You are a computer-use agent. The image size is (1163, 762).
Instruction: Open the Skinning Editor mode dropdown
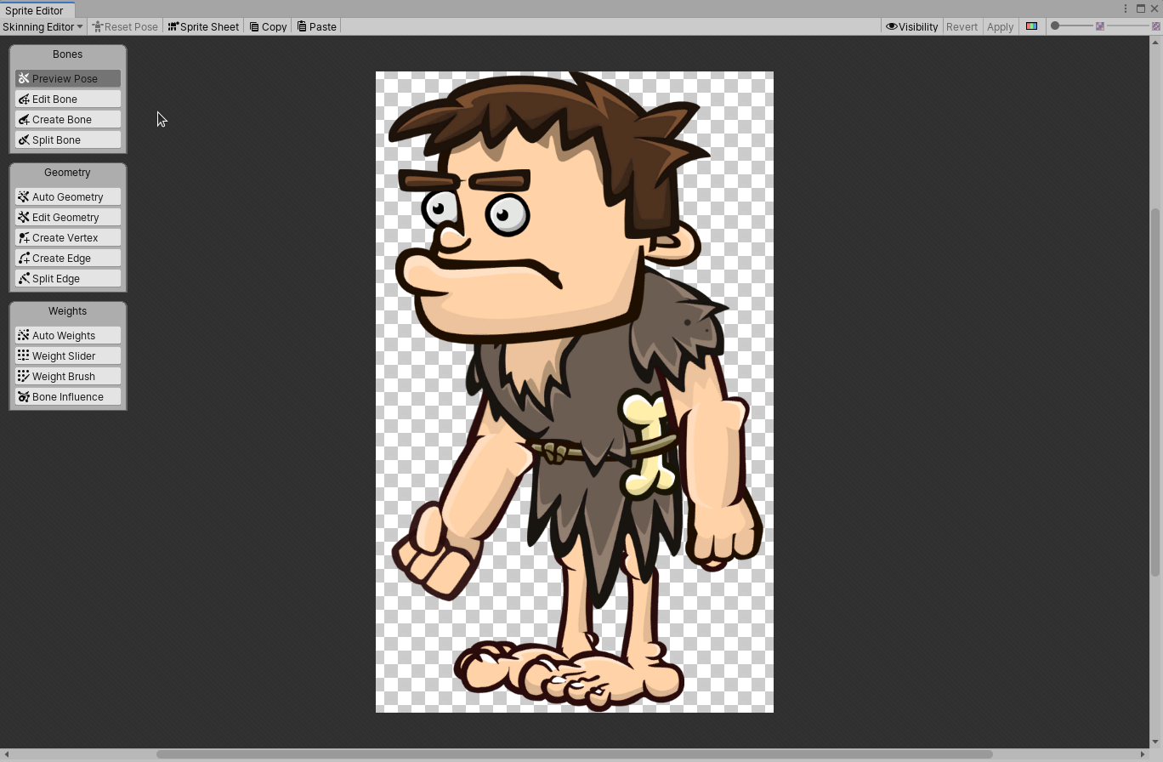[43, 26]
